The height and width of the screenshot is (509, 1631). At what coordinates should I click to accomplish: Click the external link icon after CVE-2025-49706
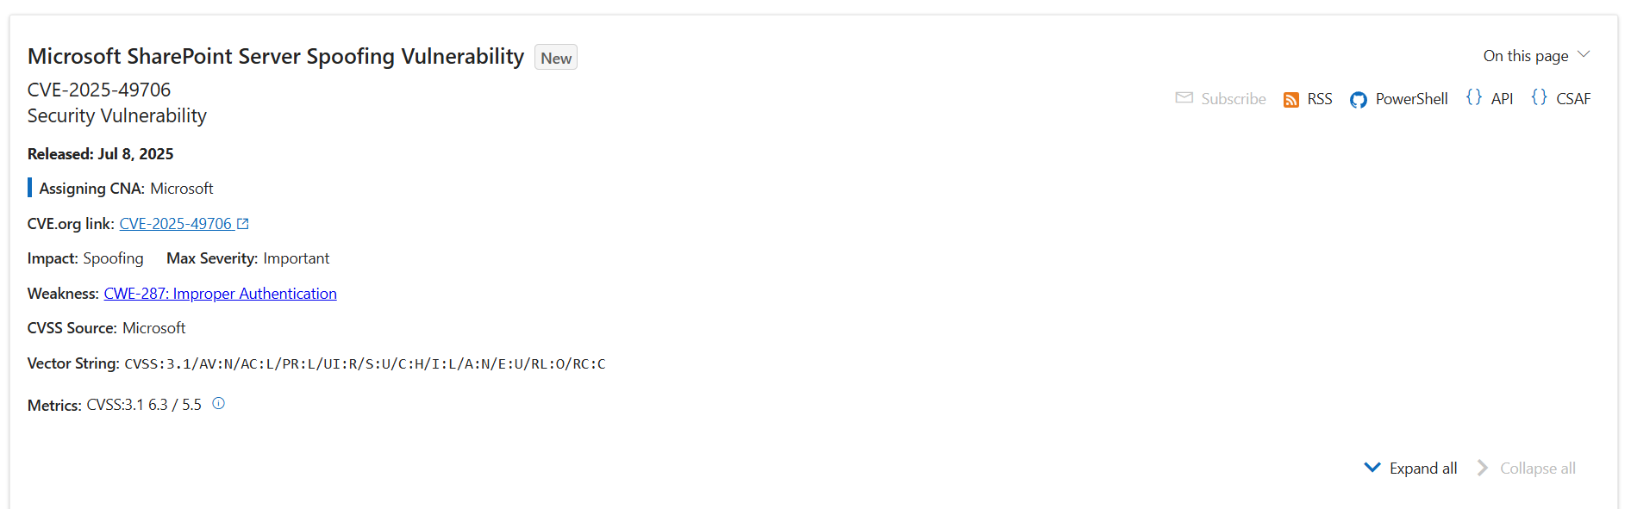(x=243, y=224)
